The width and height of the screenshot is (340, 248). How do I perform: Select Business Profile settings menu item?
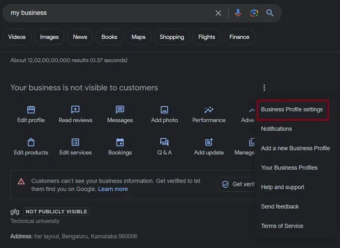pos(292,109)
